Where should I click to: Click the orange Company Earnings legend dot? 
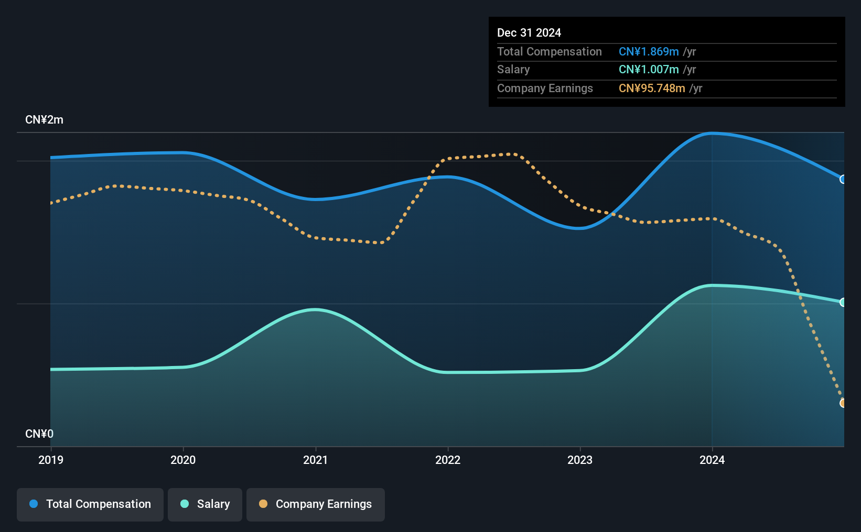(263, 504)
